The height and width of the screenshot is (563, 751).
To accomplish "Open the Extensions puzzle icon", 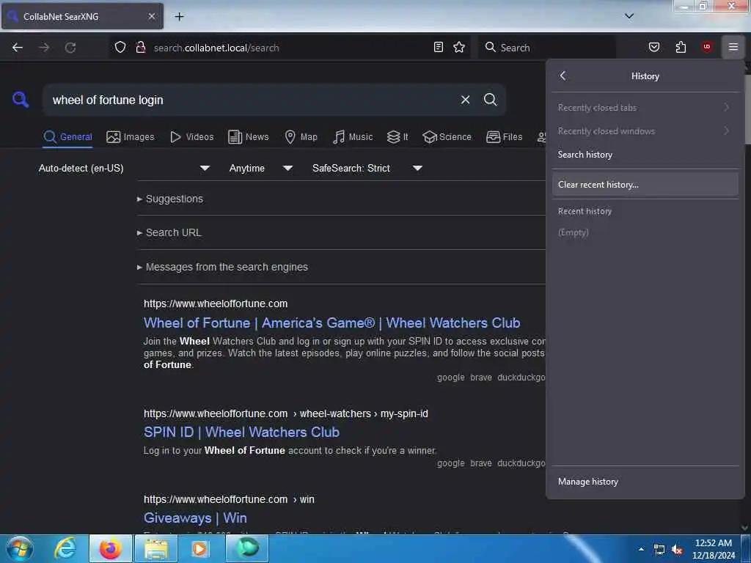I will (681, 47).
